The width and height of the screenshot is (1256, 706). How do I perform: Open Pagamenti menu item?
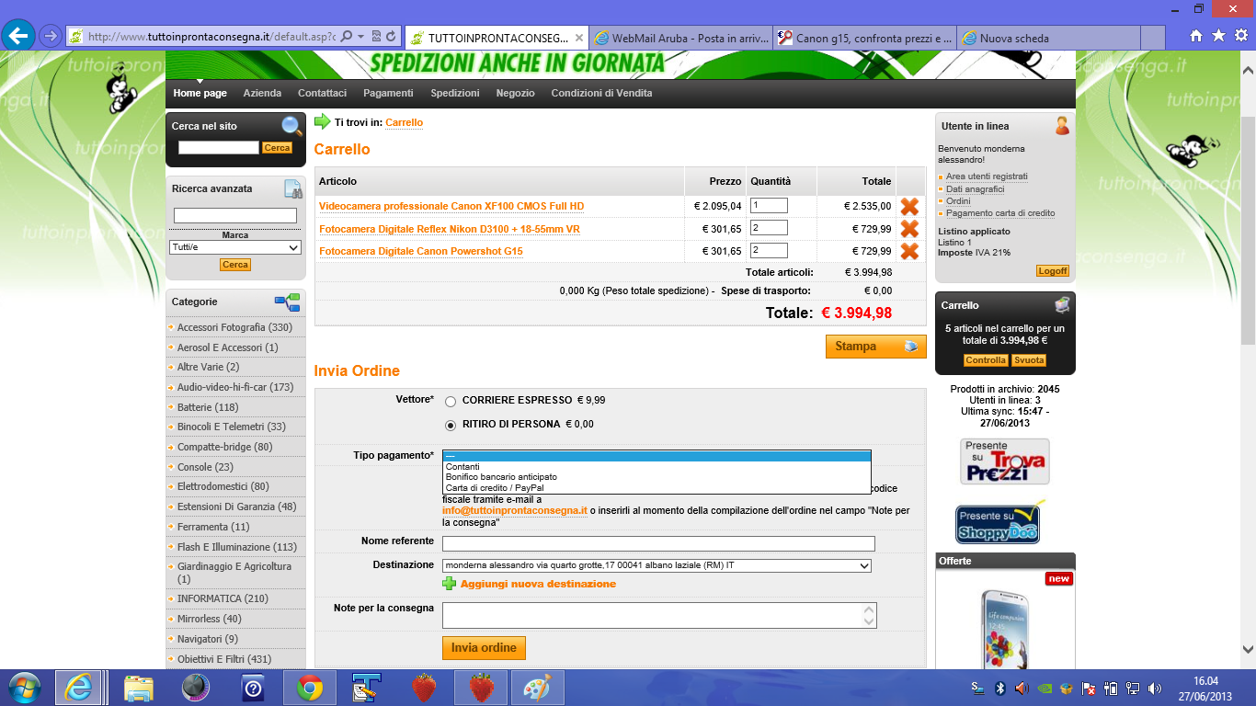pyautogui.click(x=388, y=93)
